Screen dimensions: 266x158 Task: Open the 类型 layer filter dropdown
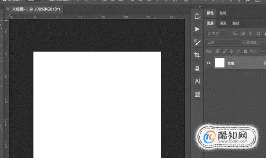point(217,33)
